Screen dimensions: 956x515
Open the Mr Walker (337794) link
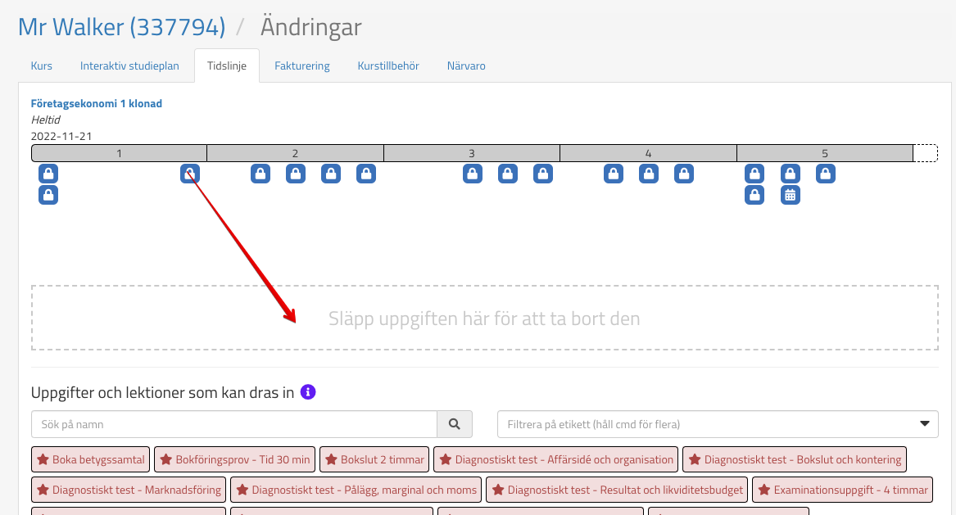pyautogui.click(x=121, y=27)
